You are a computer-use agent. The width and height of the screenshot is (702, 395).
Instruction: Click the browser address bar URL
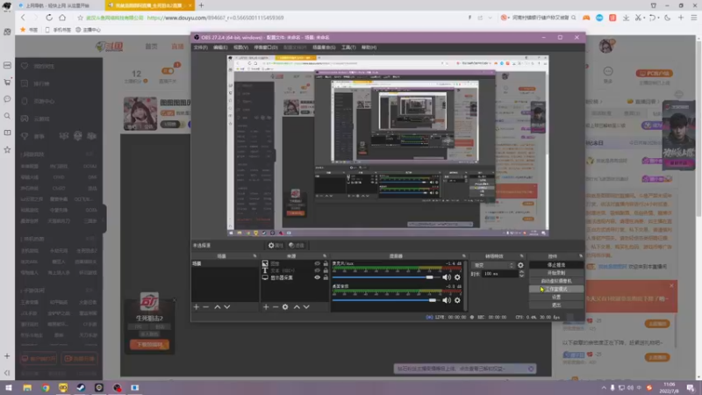(x=215, y=18)
